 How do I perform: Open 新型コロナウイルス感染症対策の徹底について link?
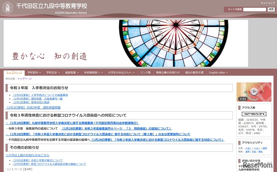pyautogui.click(x=49, y=164)
